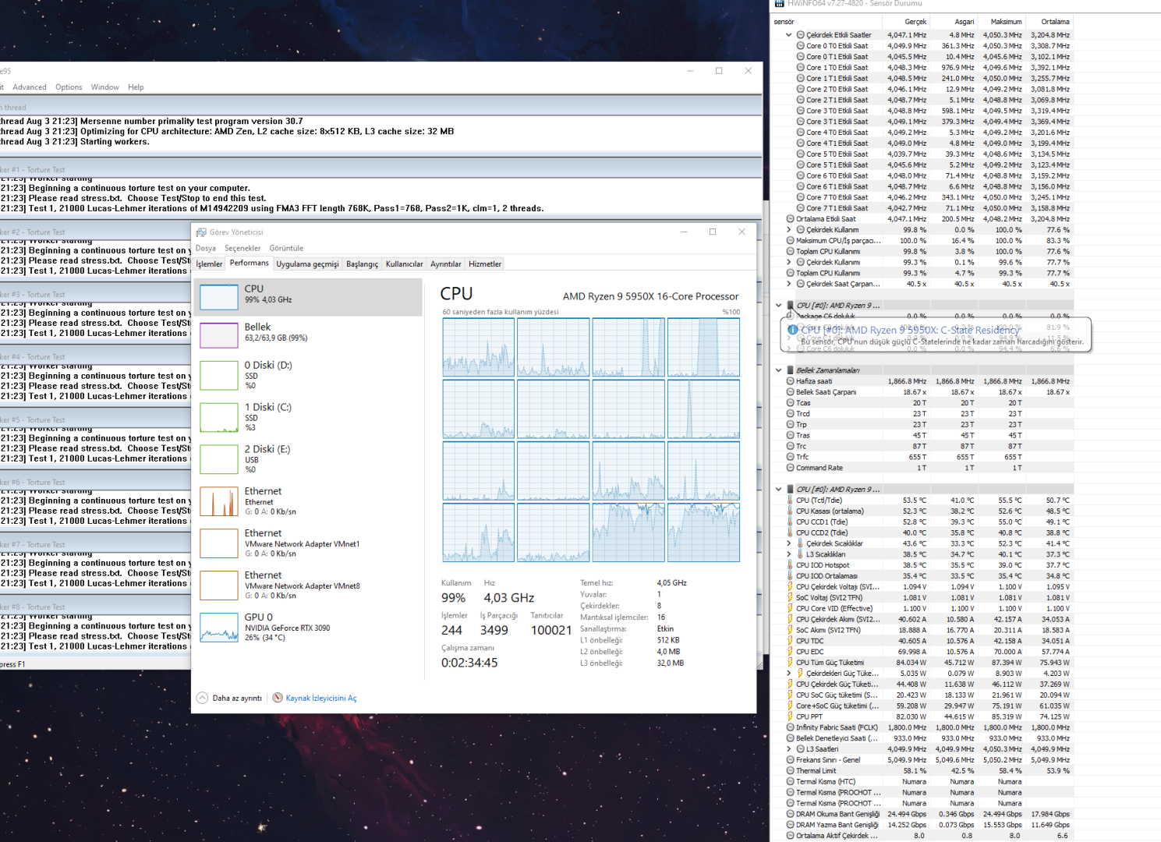Click the icon beside Thermal Limit sensor
The height and width of the screenshot is (842, 1161).
click(x=790, y=771)
